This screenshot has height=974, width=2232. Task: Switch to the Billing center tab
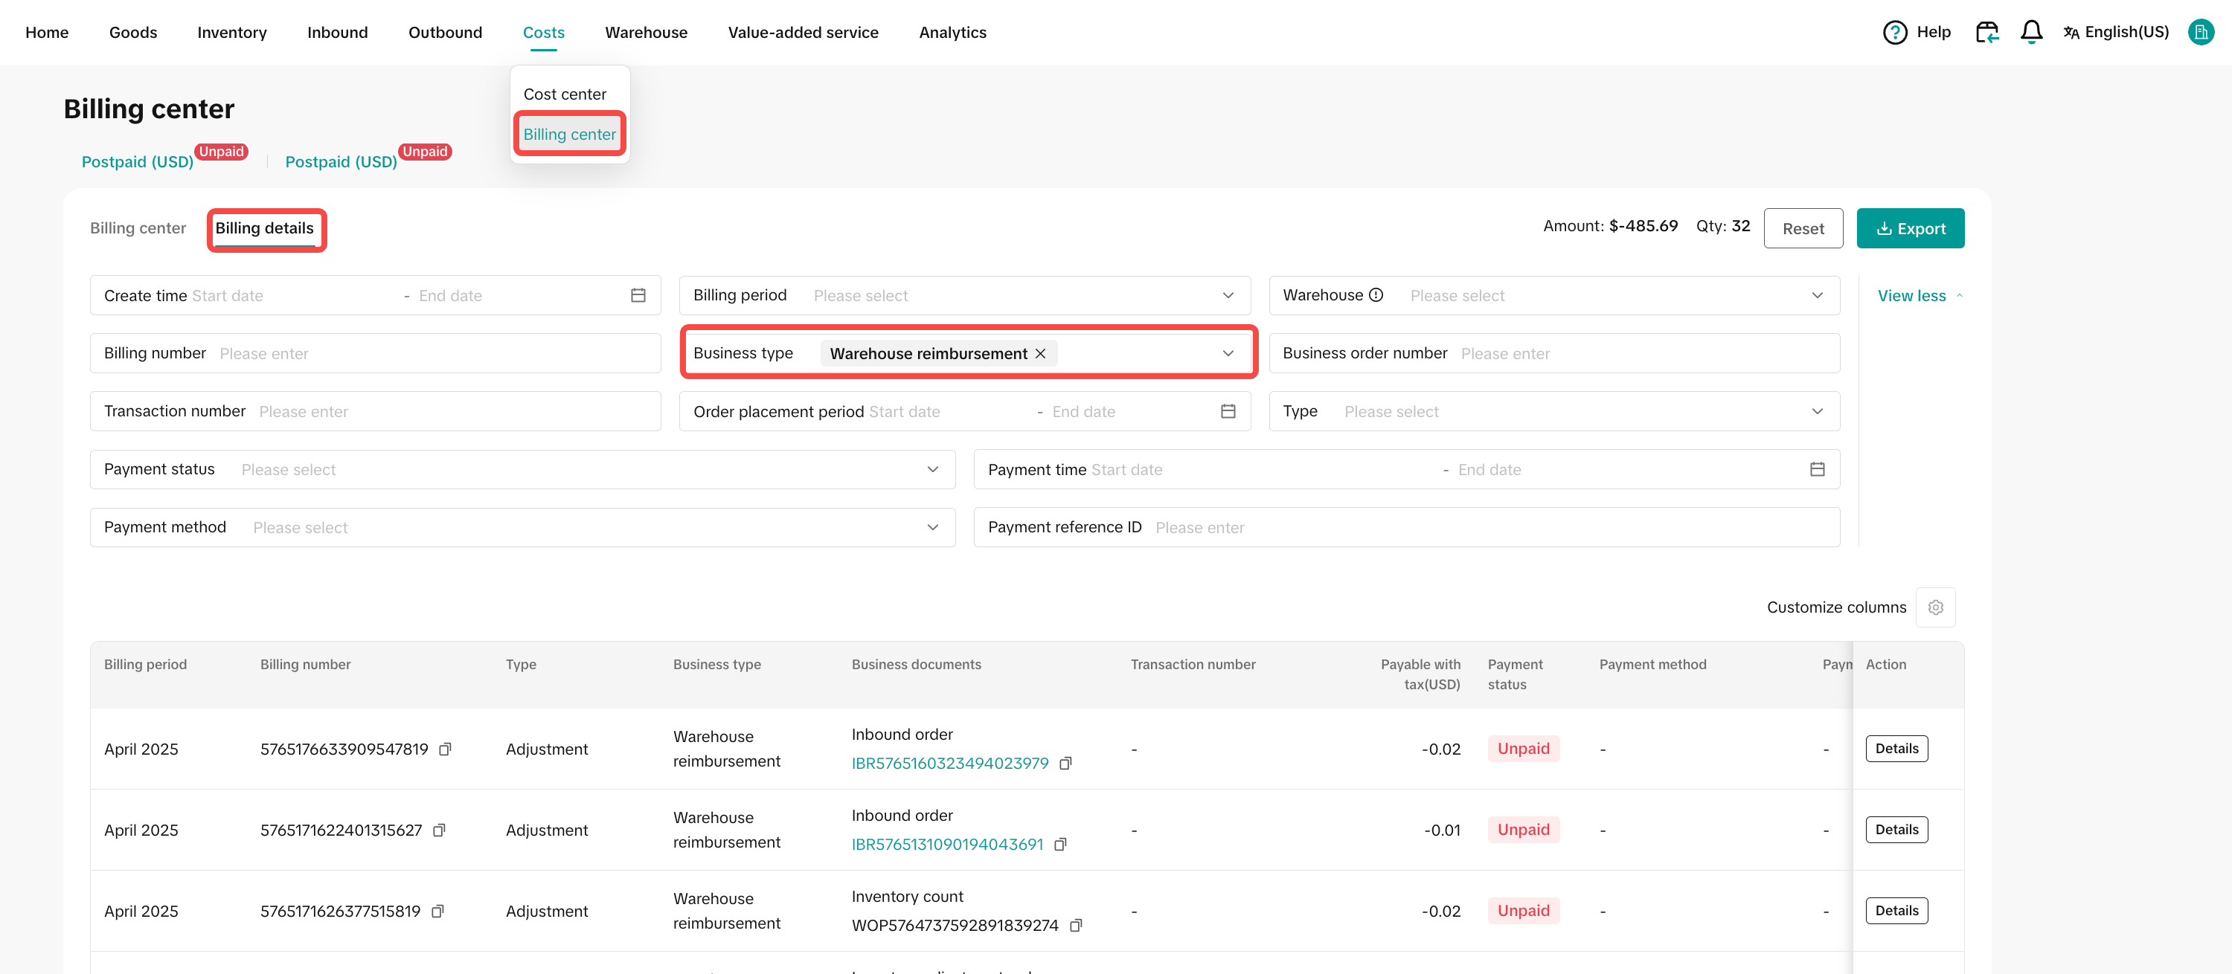tap(138, 228)
